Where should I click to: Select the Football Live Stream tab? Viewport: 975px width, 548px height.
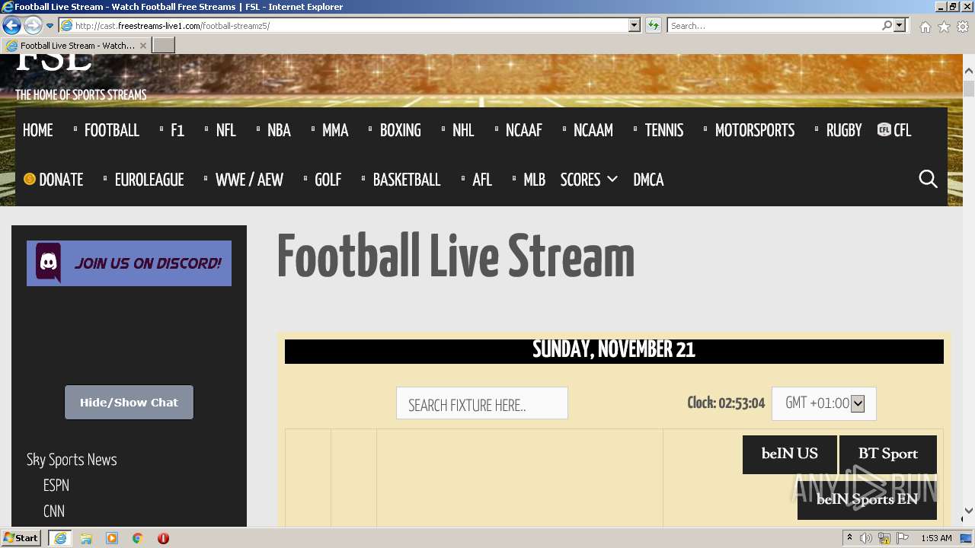76,46
